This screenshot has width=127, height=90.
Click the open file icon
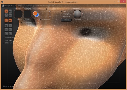(x=6, y=33)
